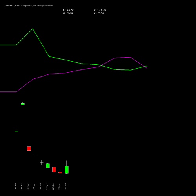Click the doji cross candle for 20 Apr
Viewport: 196px width, 196px height.
[x=42, y=162]
